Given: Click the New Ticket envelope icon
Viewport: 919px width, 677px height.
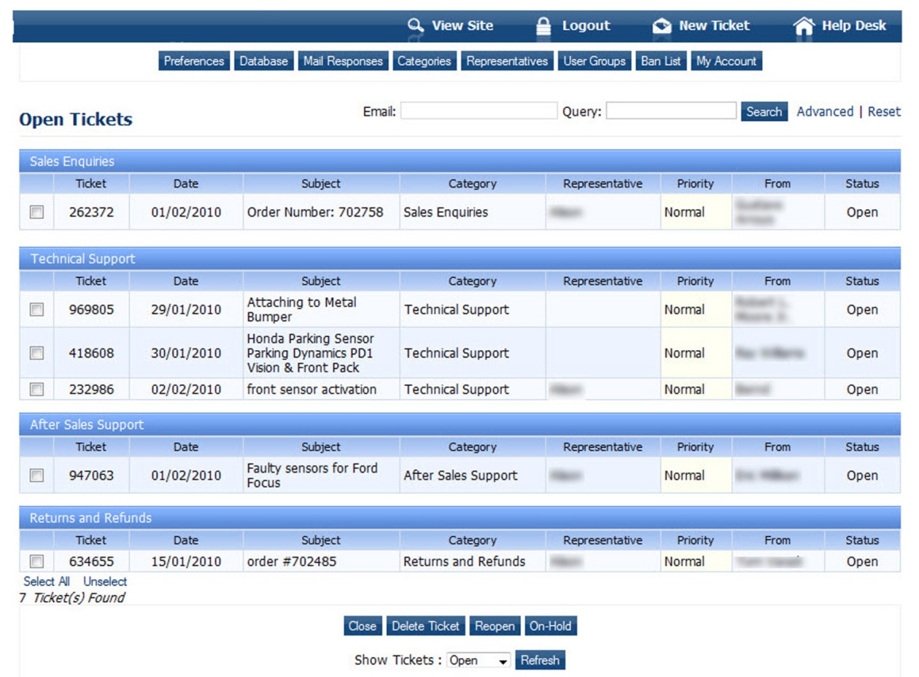Looking at the screenshot, I should [662, 26].
